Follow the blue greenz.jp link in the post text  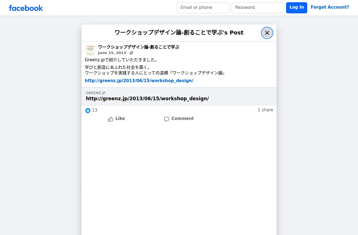(139, 81)
